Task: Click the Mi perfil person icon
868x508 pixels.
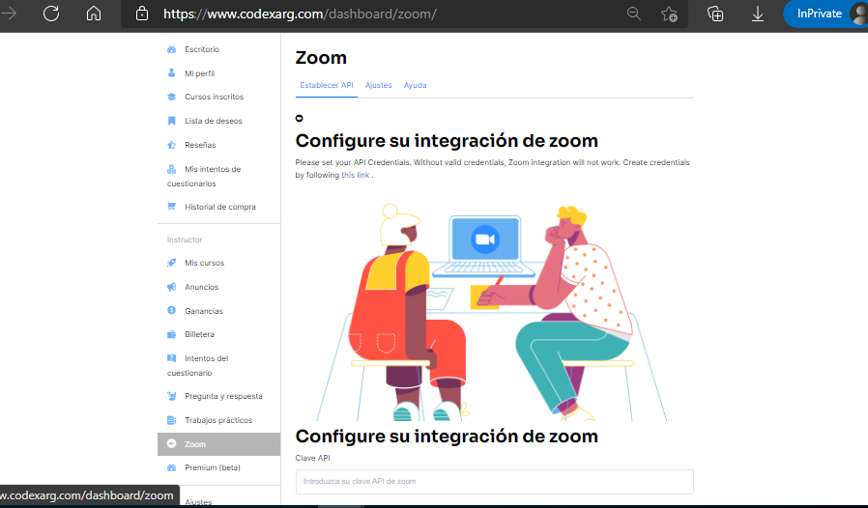Action: tap(172, 73)
